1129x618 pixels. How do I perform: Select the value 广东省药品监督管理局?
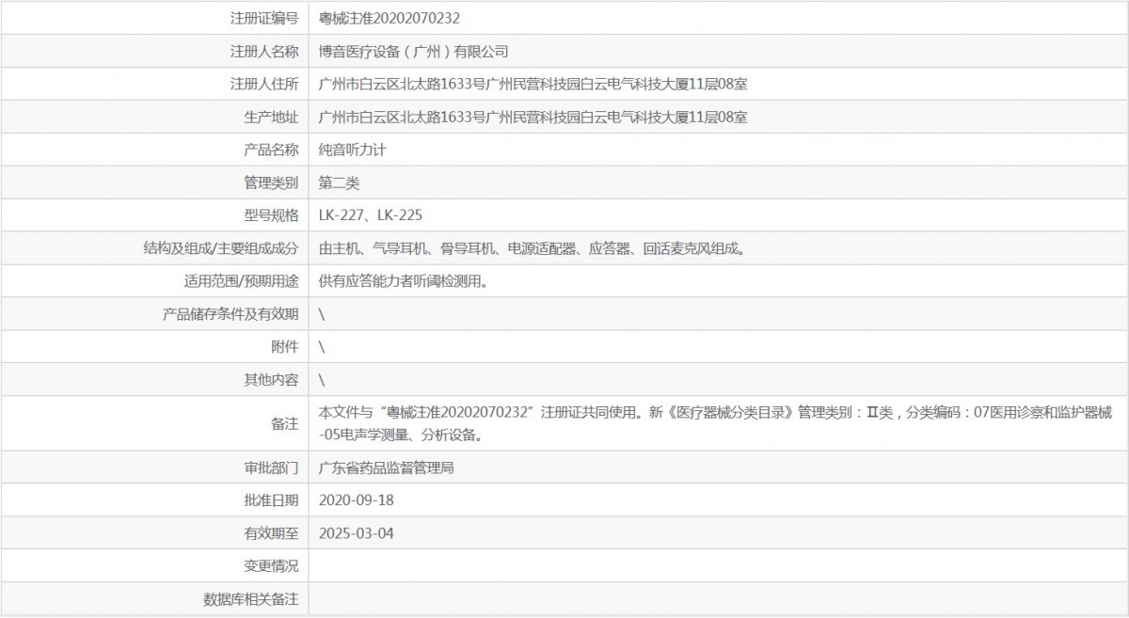pos(387,467)
